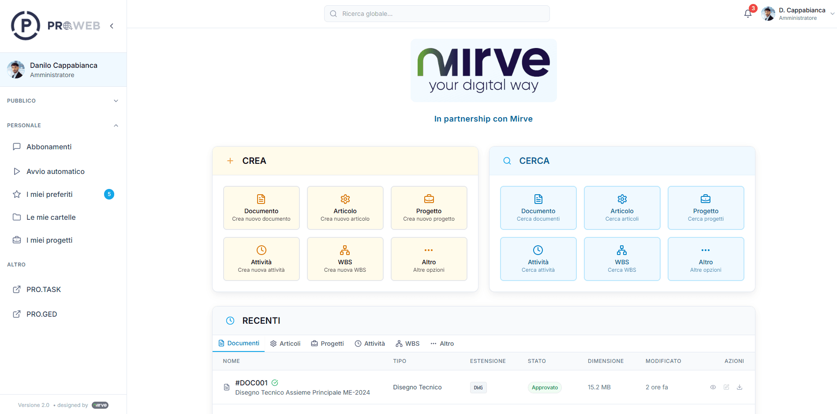Click the clock icon in the RECENTI header

pyautogui.click(x=230, y=321)
